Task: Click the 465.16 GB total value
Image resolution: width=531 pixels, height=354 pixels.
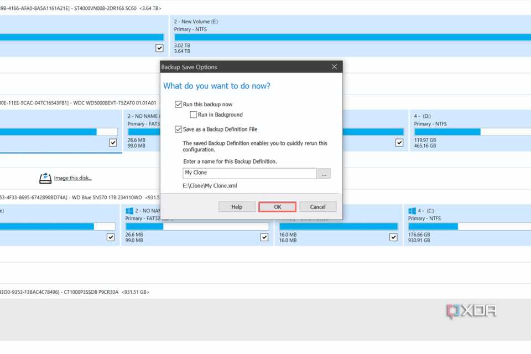Action: click(425, 145)
